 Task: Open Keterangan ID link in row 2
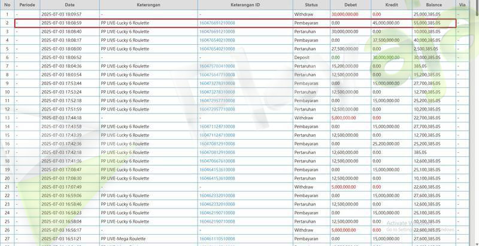point(217,23)
